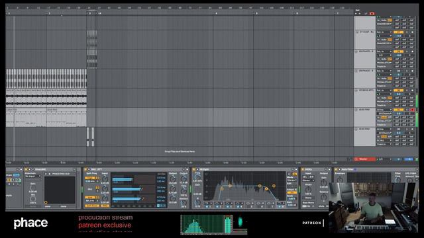Toggle RMS mode in OTT device
Image resolution: width=424 pixels, height=238 pixels.
(x=105, y=206)
